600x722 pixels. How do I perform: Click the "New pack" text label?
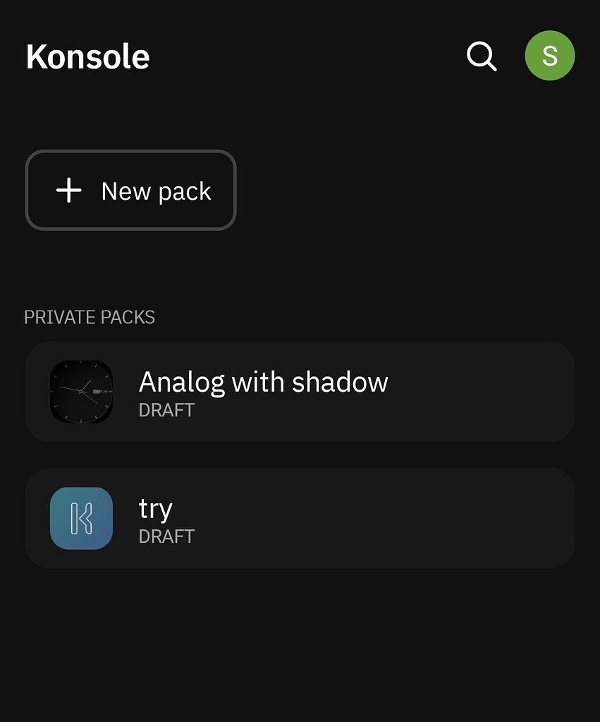point(156,191)
